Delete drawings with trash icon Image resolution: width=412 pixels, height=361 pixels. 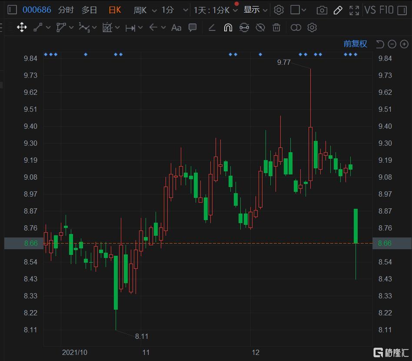pos(276,27)
